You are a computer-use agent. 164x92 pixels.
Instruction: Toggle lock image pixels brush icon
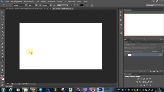click(135, 51)
